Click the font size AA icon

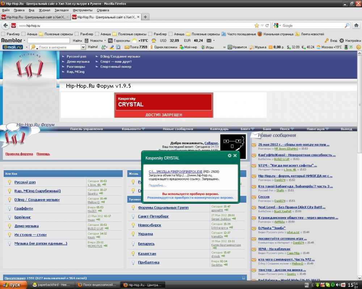point(104,47)
